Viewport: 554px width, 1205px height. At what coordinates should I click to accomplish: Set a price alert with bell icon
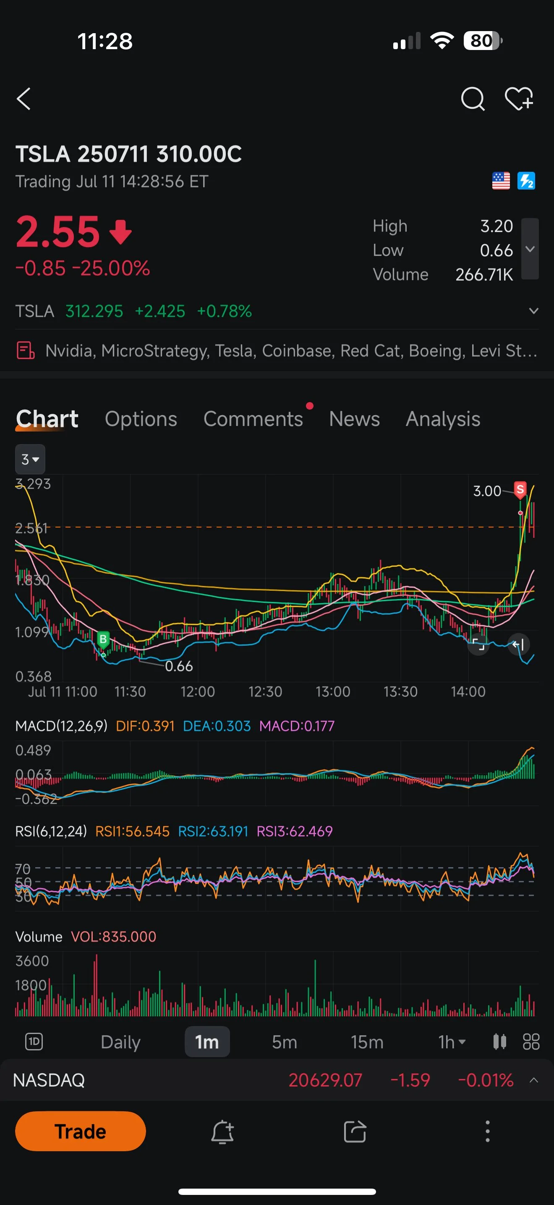pyautogui.click(x=222, y=1132)
